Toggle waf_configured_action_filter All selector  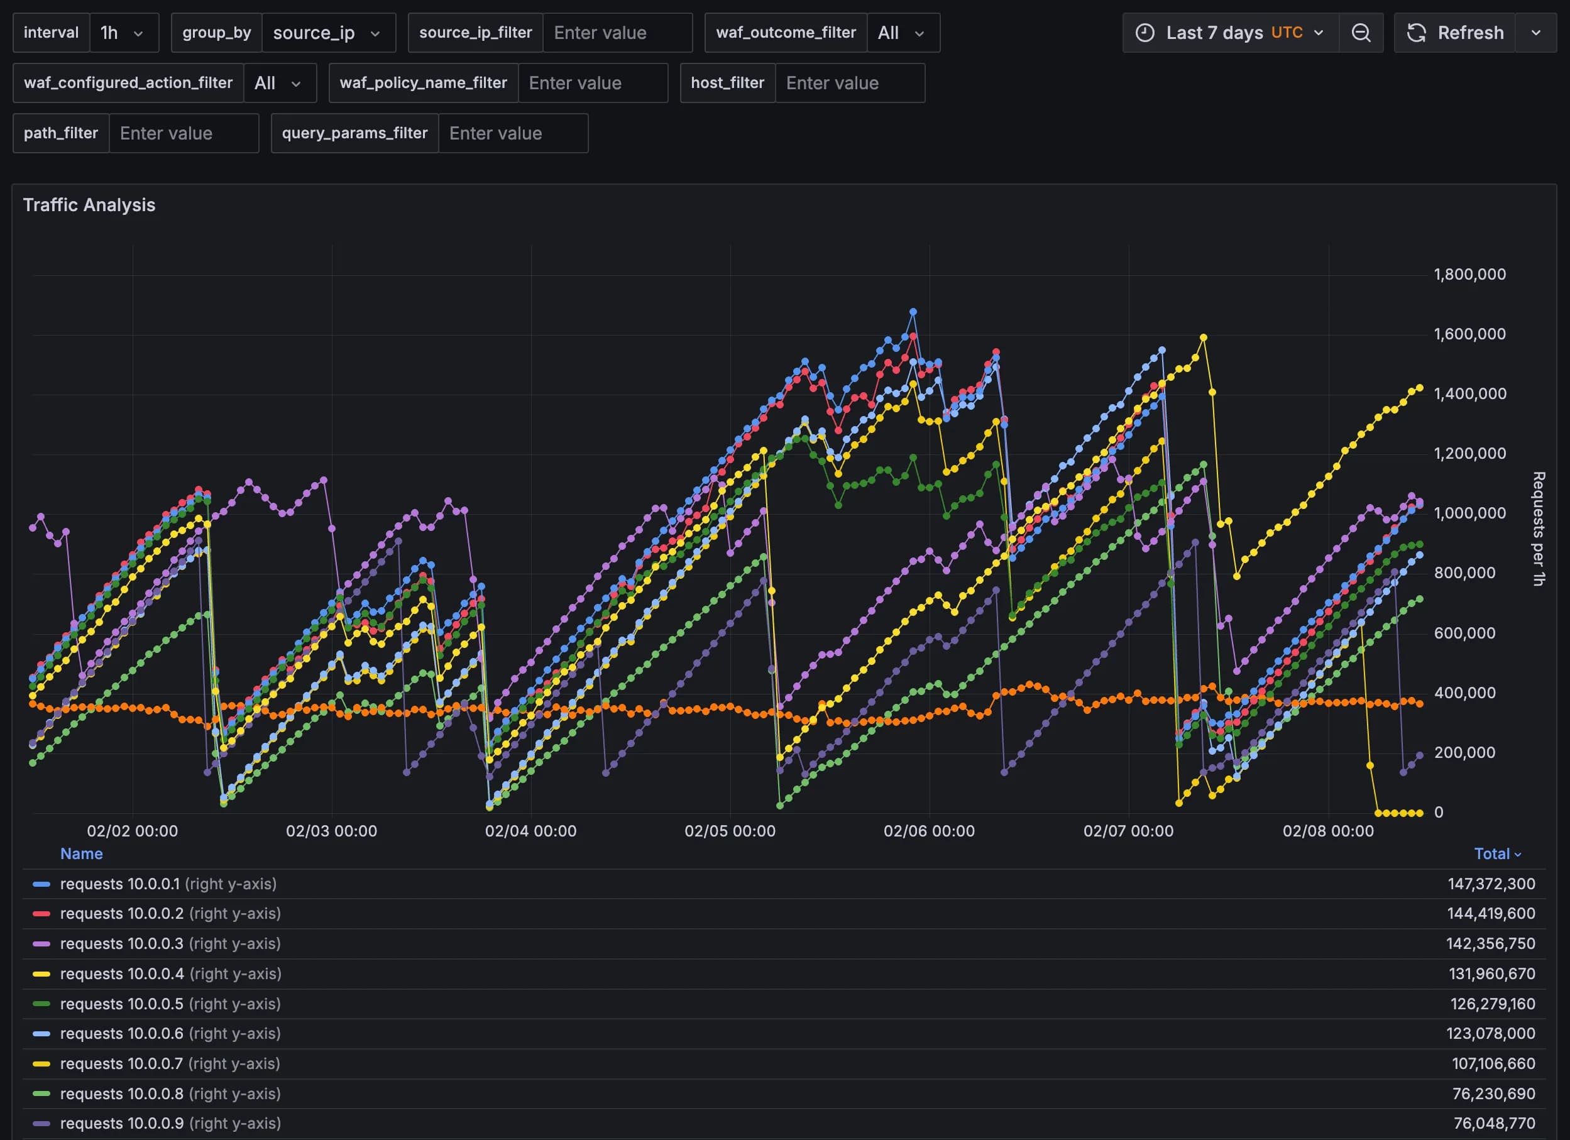[273, 82]
